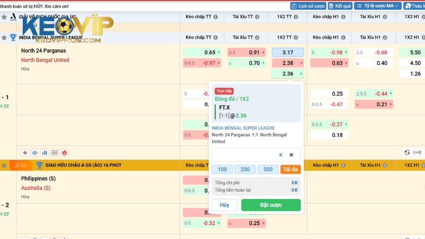Open the bar chart statistics icon
Image resolution: width=425 pixels, height=239 pixels.
tap(45, 152)
